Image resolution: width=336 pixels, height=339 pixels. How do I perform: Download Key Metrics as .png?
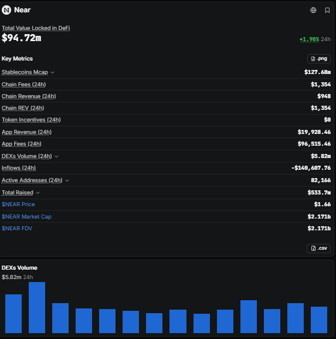tap(319, 59)
